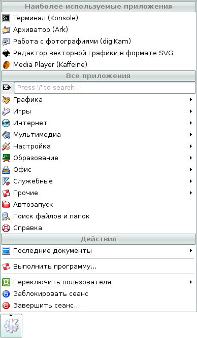
Task: Click the Konsole terminal icon
Action: tap(6, 18)
